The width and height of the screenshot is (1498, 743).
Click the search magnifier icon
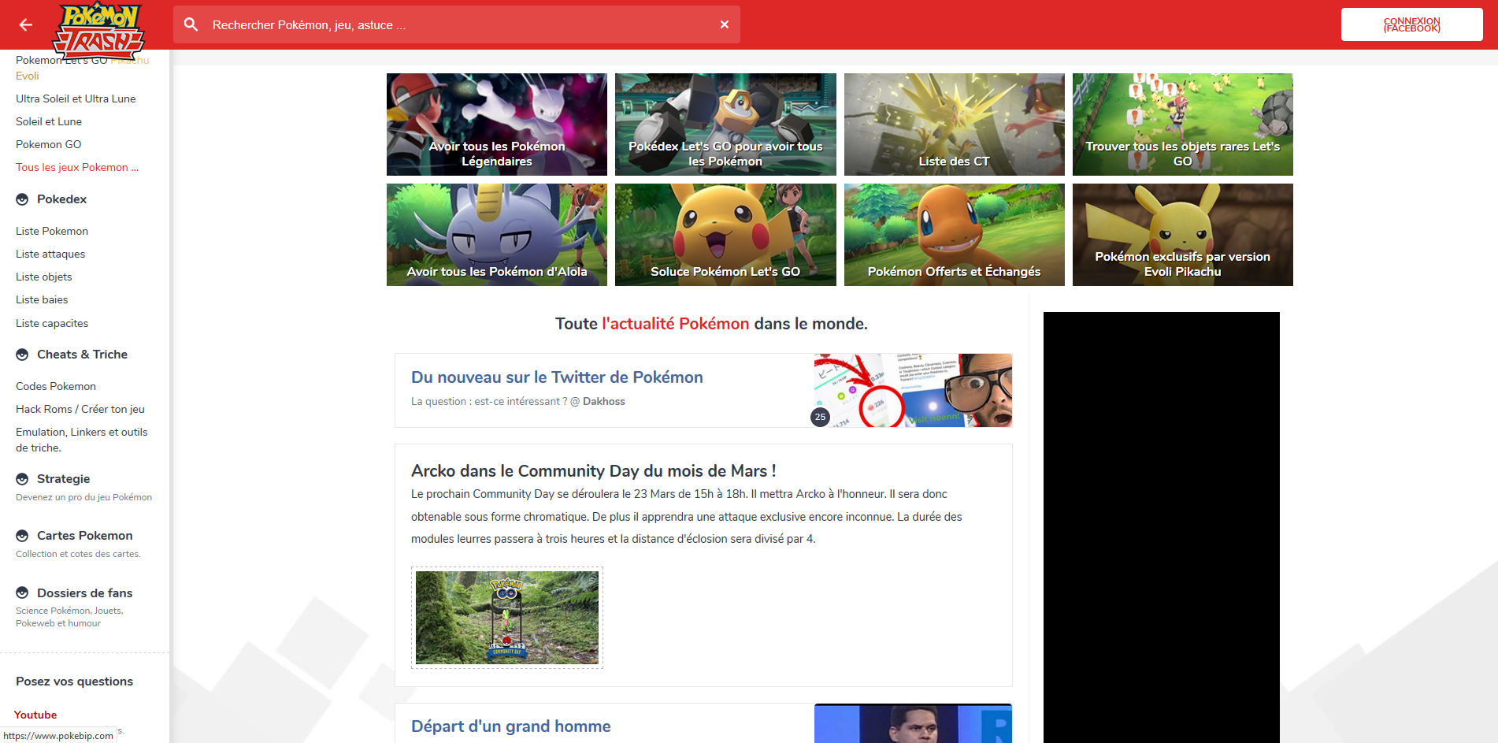[x=191, y=24]
